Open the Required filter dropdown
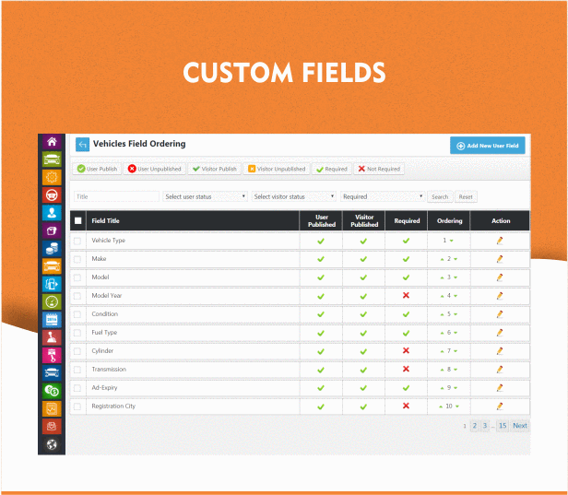This screenshot has height=495, width=568. (x=383, y=196)
